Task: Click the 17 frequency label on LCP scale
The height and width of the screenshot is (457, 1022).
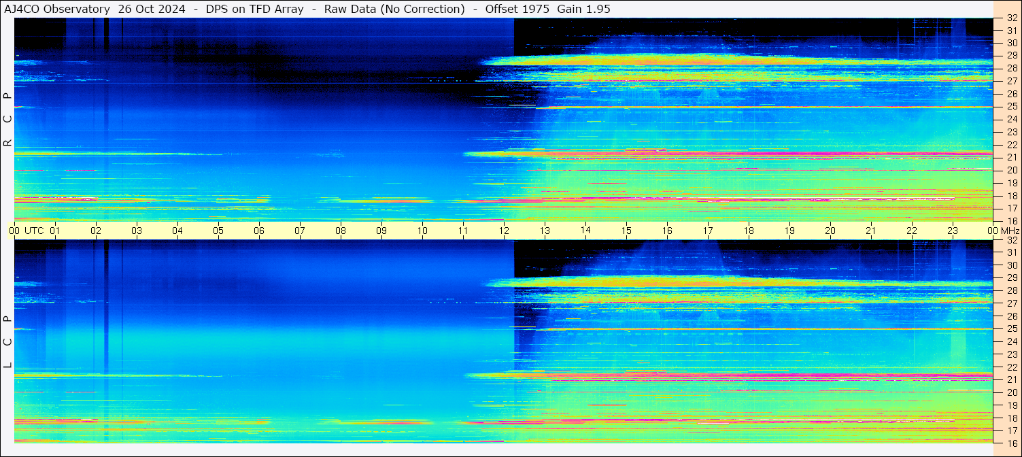Action: pyautogui.click(x=1011, y=430)
